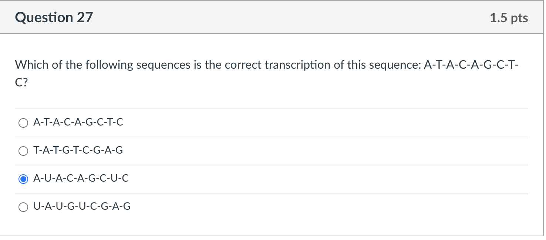Click the "Question 27" heading
The image size is (546, 240).
point(54,18)
